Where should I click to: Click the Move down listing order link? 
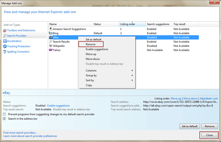click(191, 98)
